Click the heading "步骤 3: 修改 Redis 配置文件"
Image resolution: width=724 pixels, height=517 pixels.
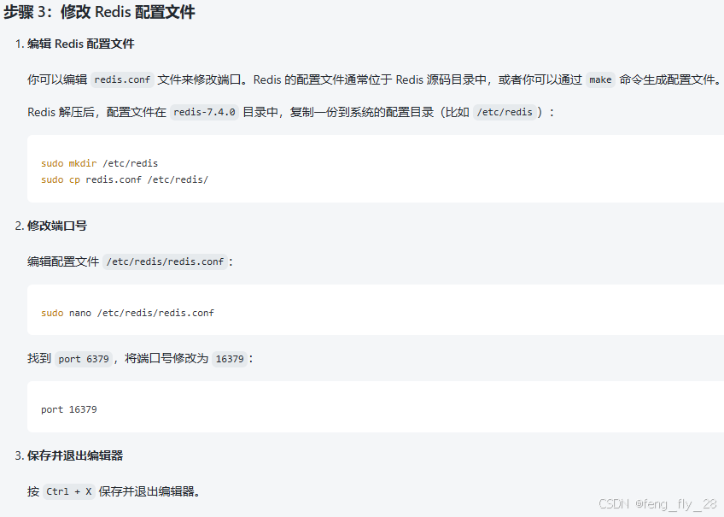pyautogui.click(x=99, y=12)
